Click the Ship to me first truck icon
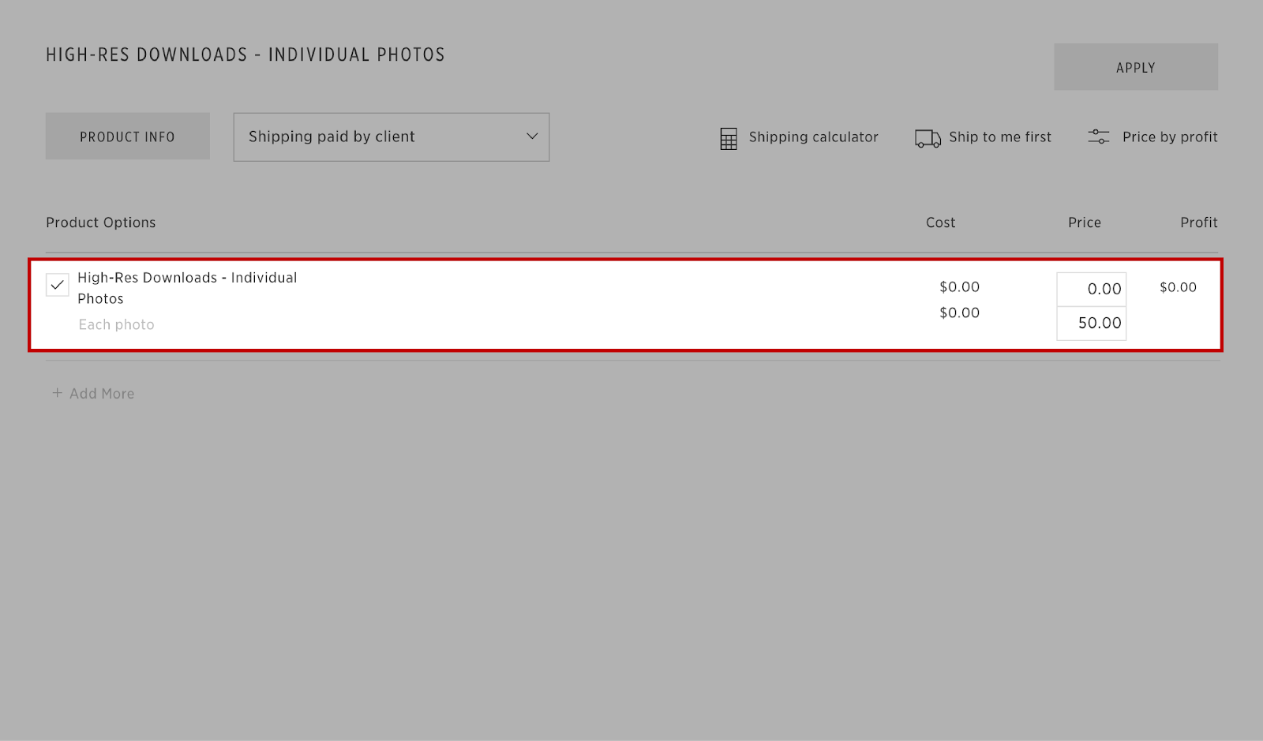Viewport: 1263px width, 741px height. pyautogui.click(x=928, y=138)
